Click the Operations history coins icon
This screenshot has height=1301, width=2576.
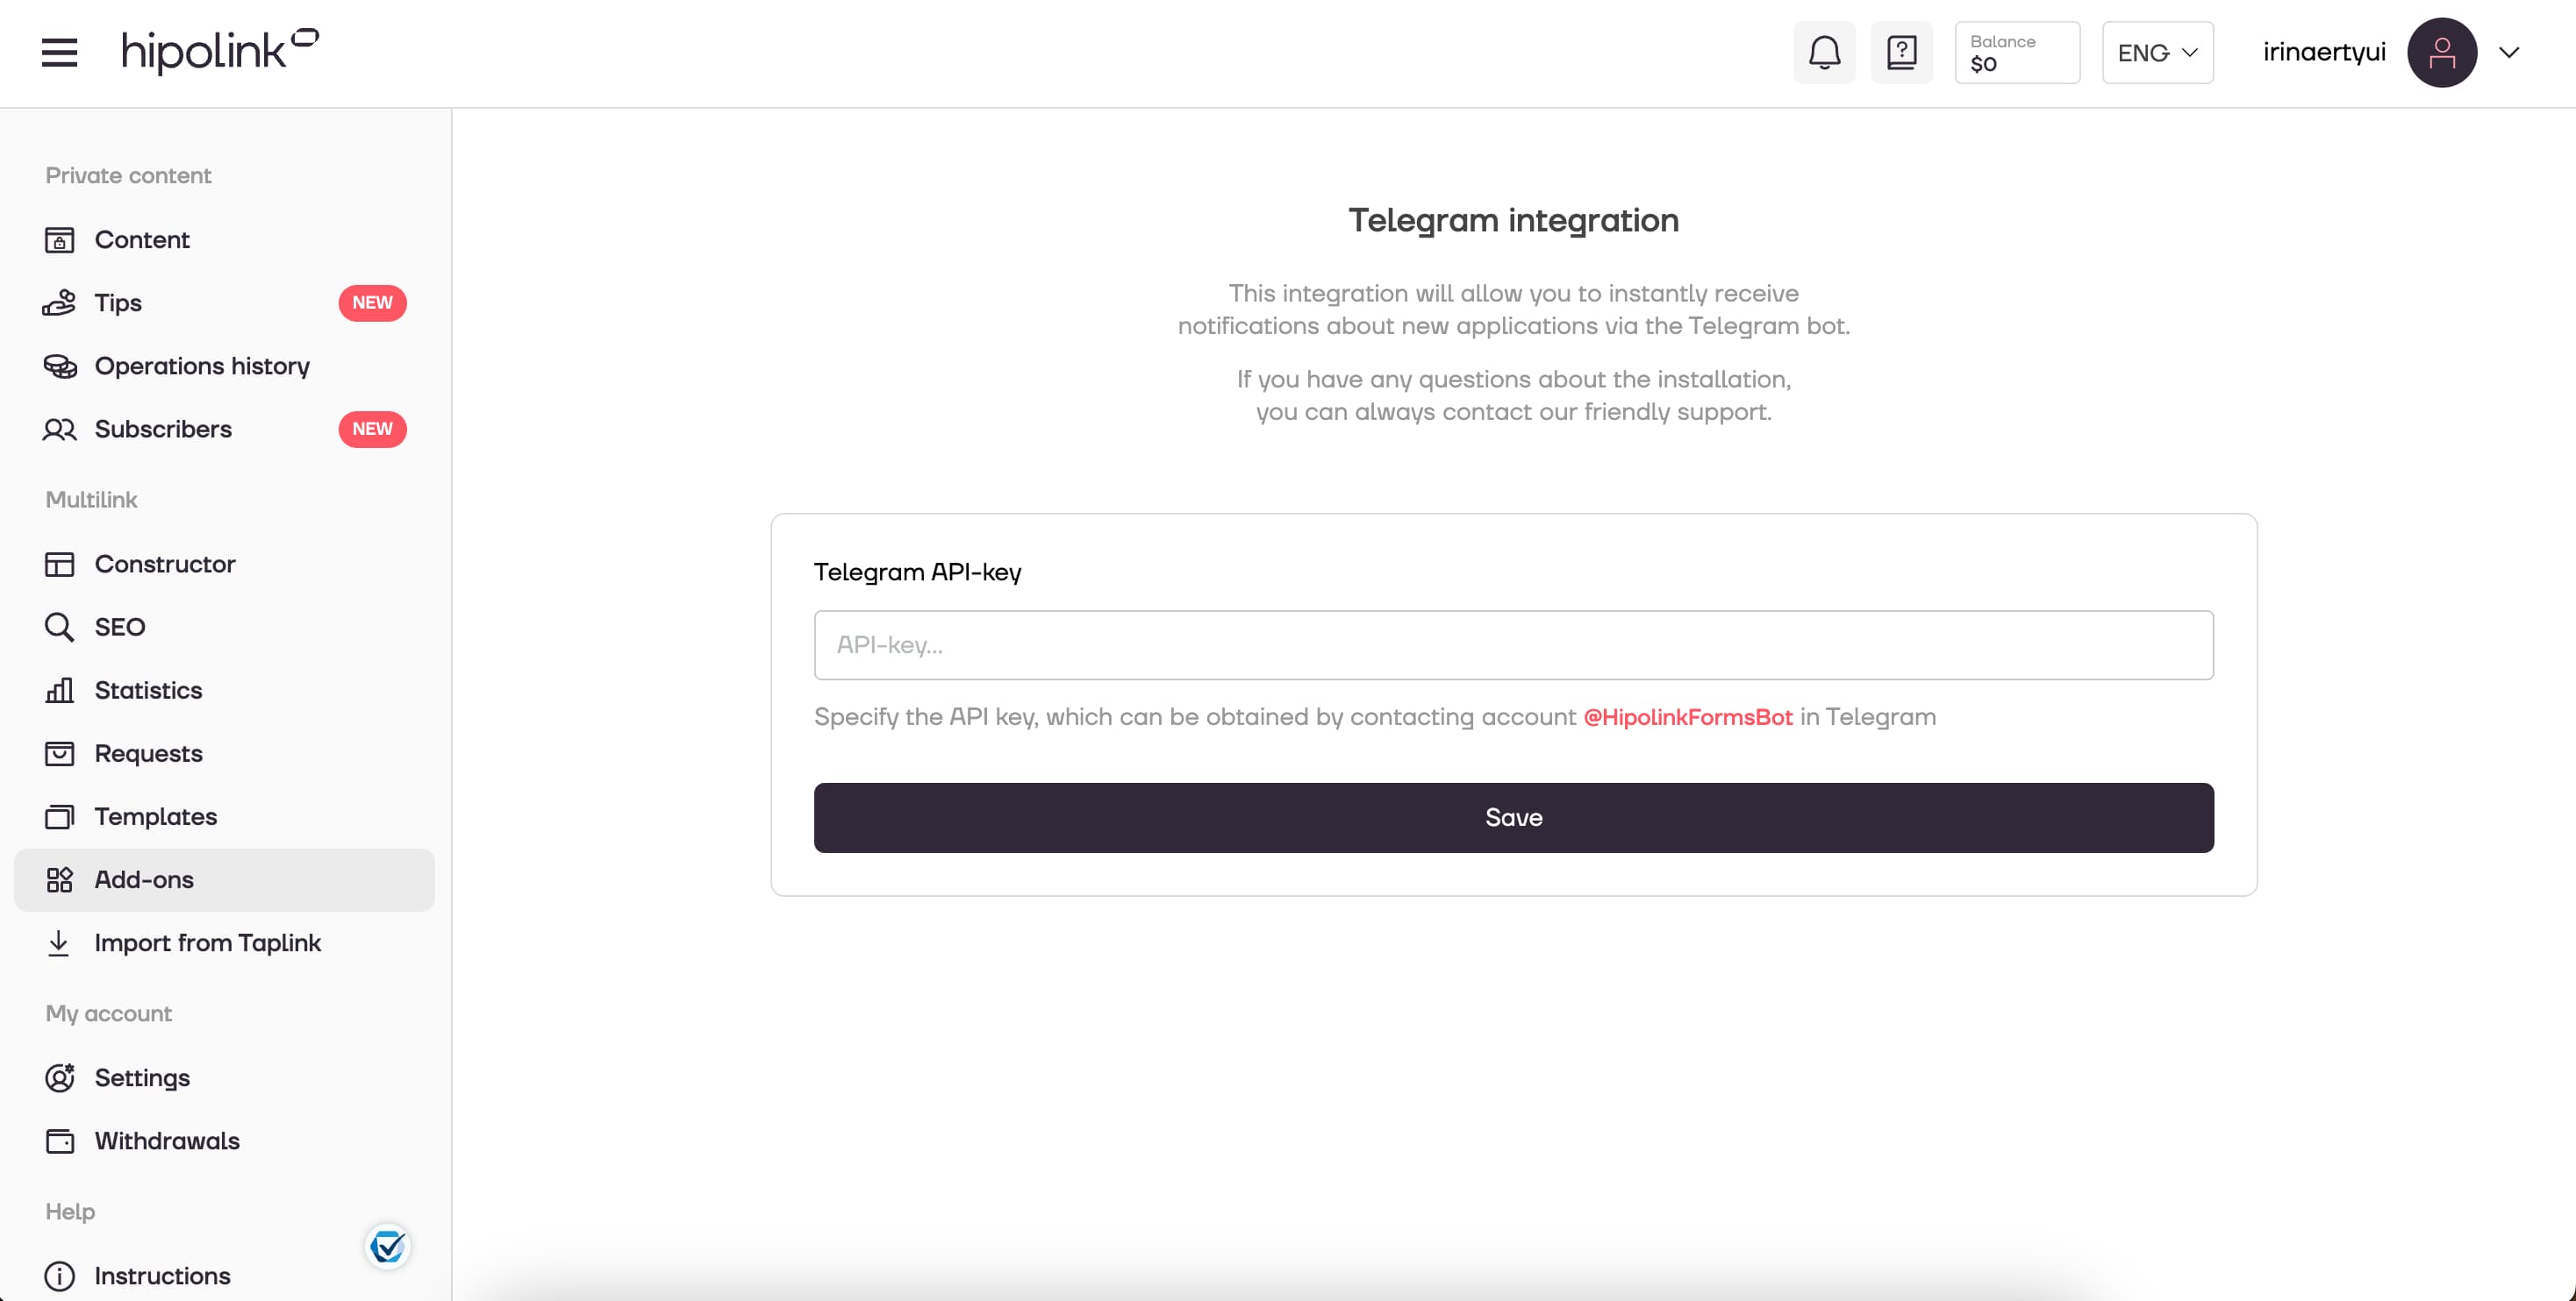[x=59, y=366]
